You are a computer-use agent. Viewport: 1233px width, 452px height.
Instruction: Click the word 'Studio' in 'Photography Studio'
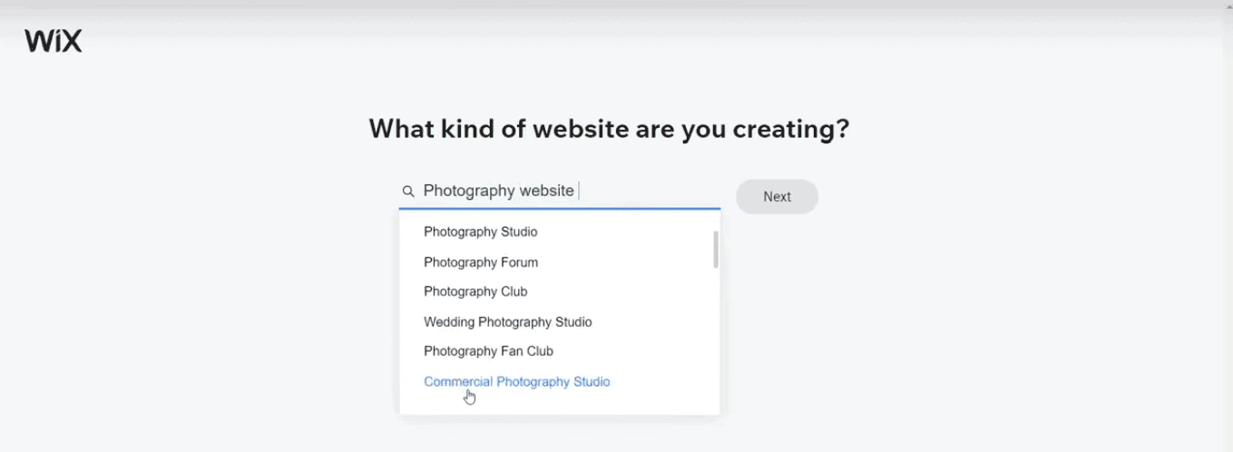coord(519,231)
